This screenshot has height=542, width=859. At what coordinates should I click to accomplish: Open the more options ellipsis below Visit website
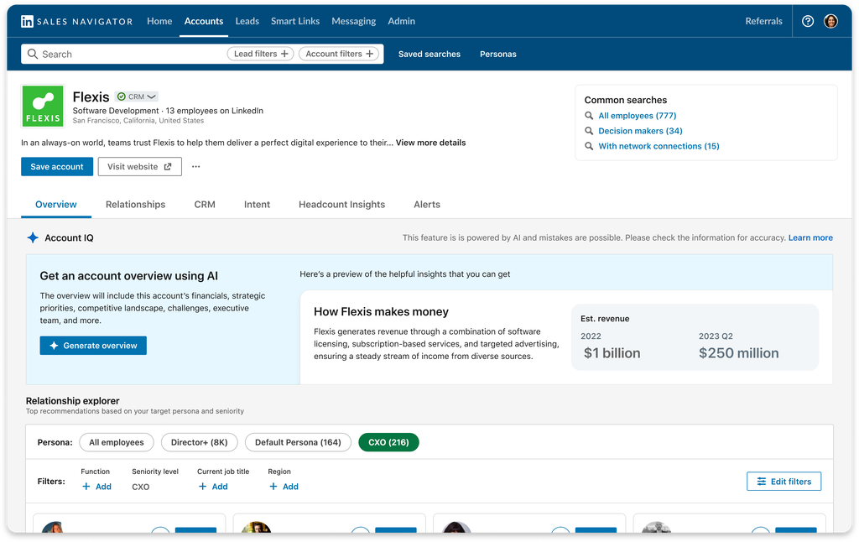click(x=195, y=166)
